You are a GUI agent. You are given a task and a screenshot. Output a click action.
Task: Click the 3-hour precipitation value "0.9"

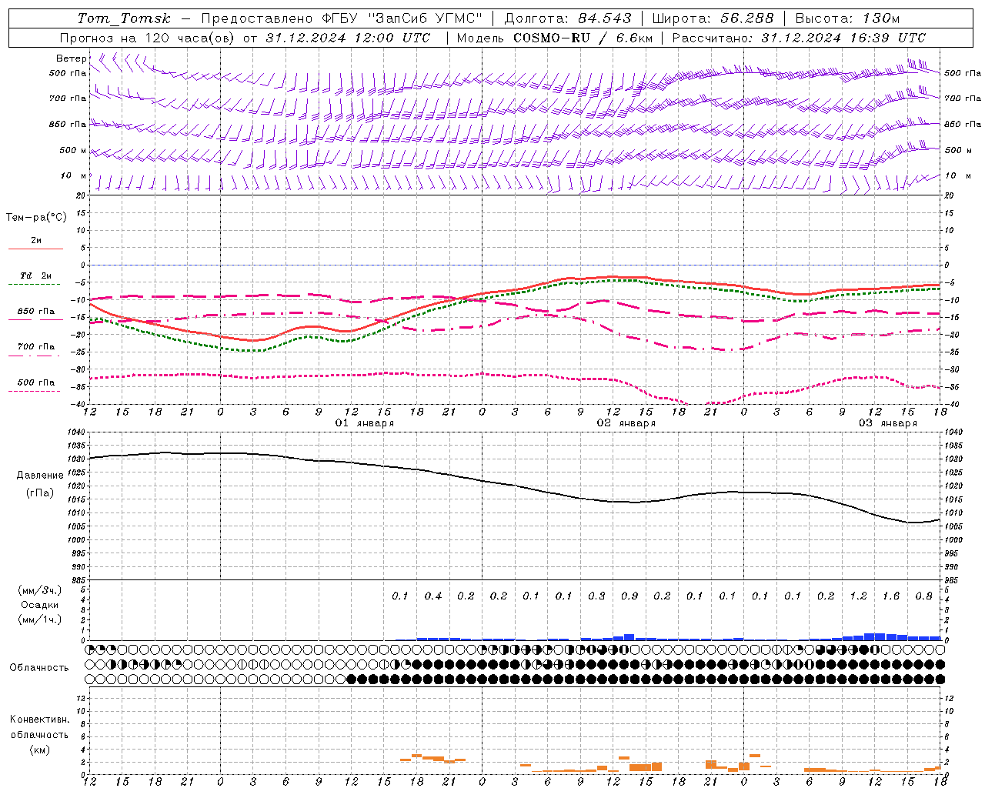pos(629,596)
